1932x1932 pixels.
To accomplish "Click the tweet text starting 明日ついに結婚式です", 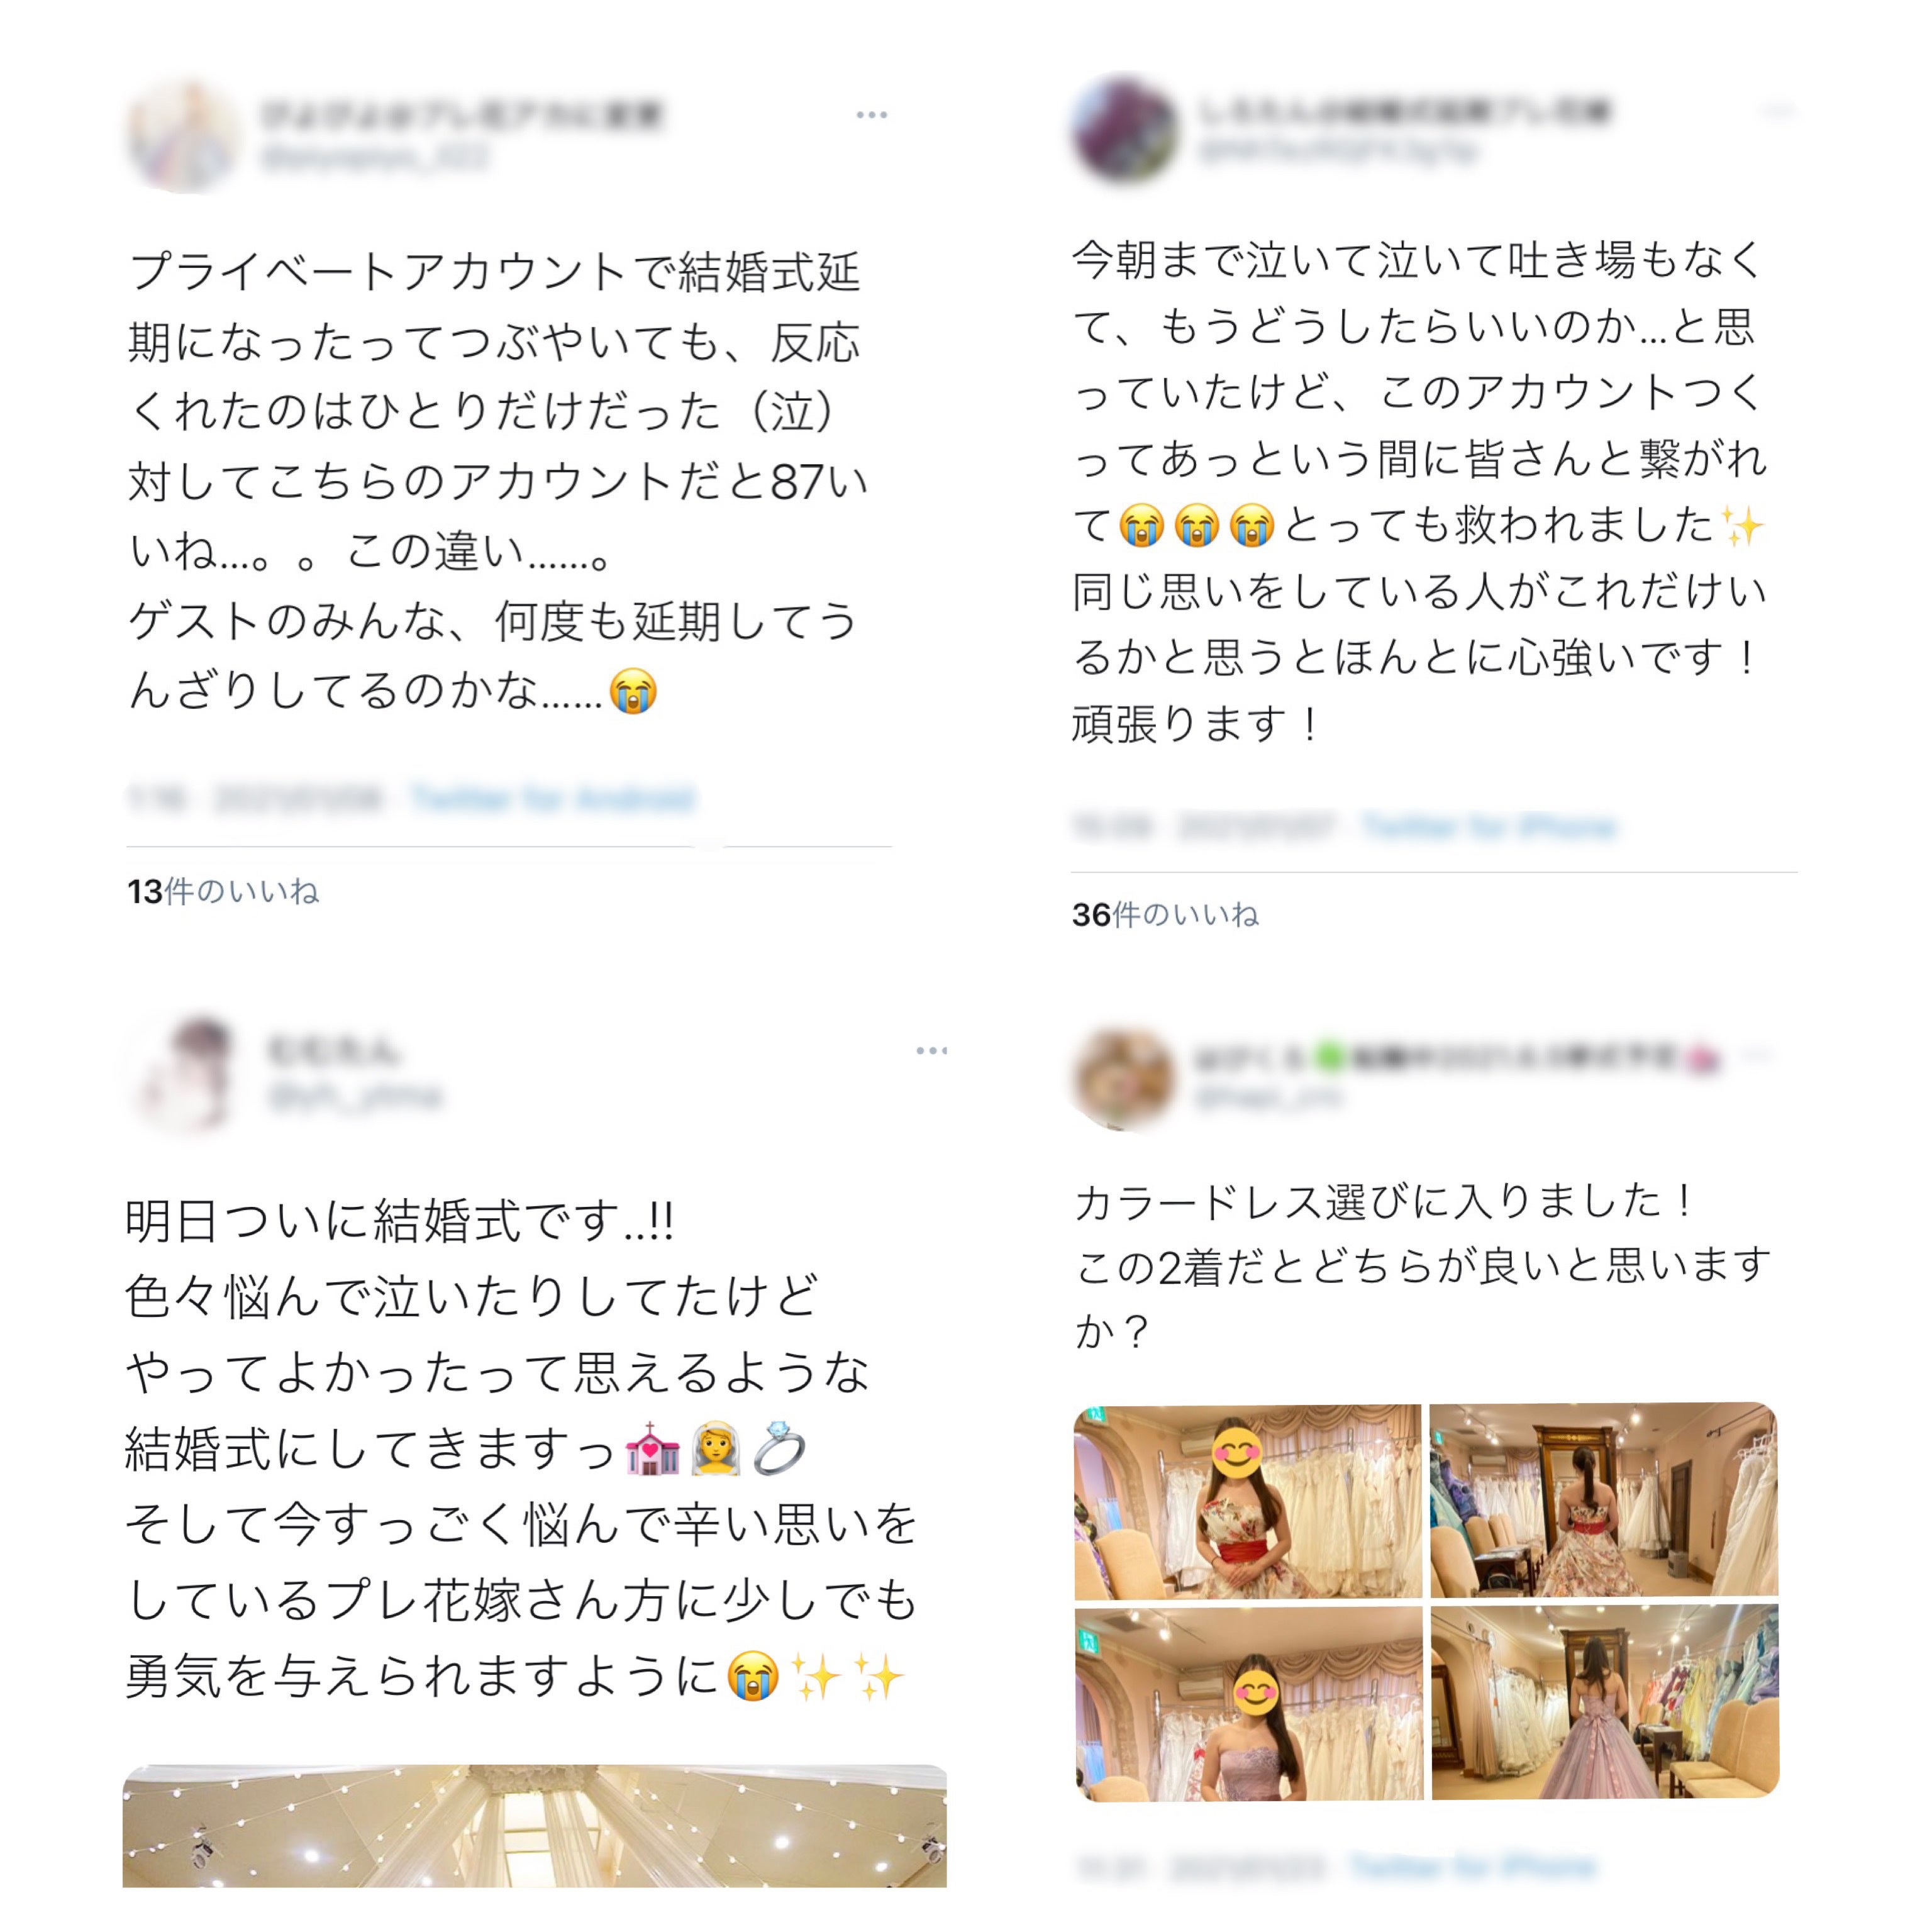I will [x=521, y=1449].
